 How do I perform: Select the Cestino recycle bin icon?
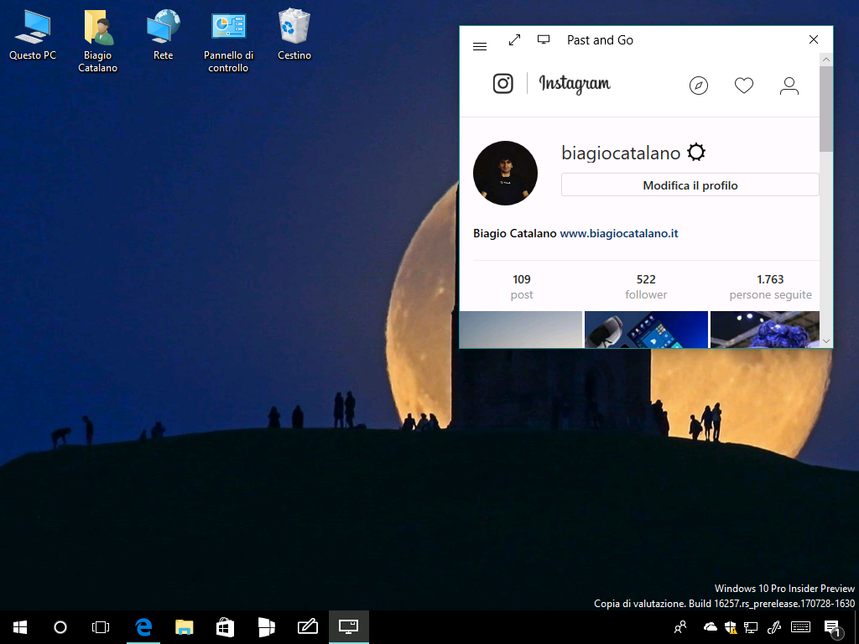pyautogui.click(x=294, y=34)
